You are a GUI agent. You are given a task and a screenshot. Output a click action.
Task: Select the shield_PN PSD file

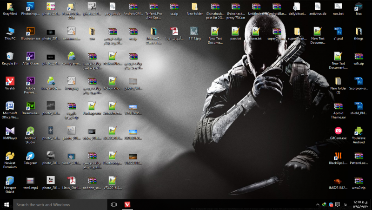coord(359,108)
